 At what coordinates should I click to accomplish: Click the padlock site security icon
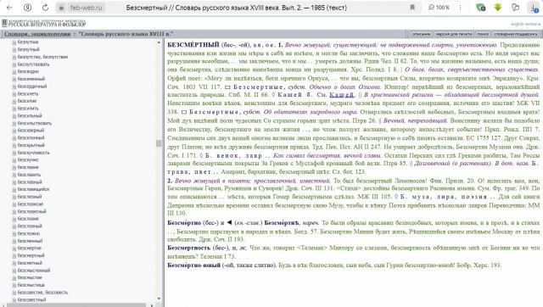coord(61,8)
